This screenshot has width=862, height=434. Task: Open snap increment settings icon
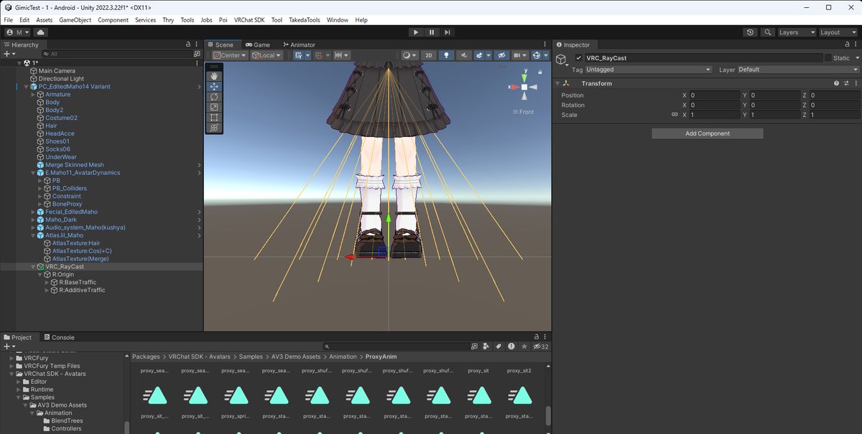[340, 55]
